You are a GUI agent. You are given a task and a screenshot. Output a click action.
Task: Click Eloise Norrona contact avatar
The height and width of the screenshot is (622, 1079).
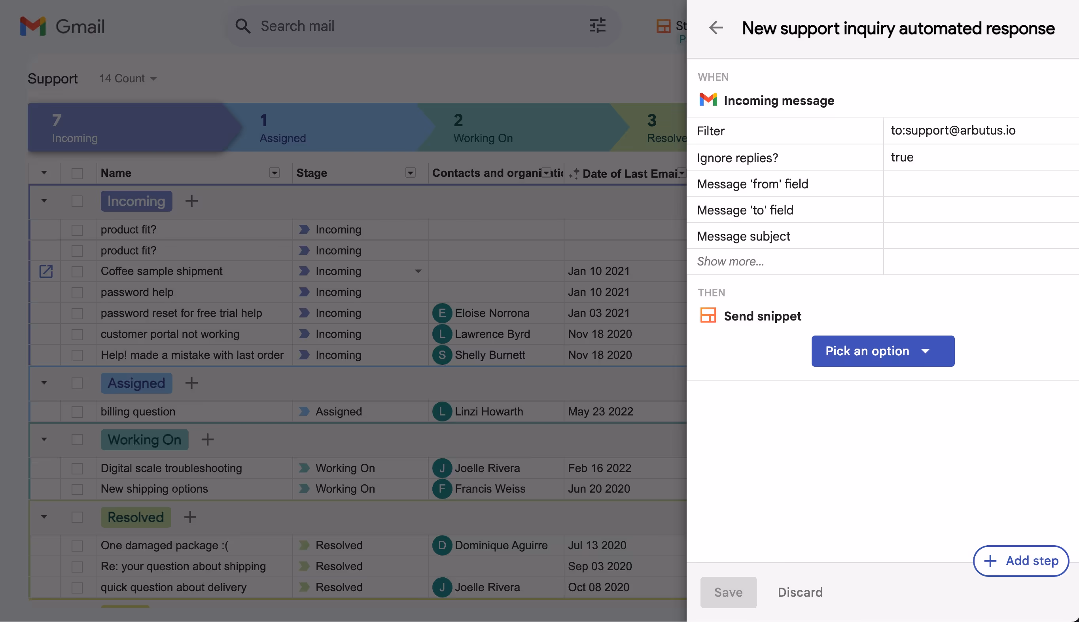441,313
